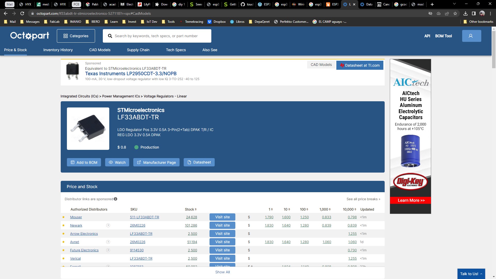Go to CAD Models section tab
The width and height of the screenshot is (496, 279).
[x=100, y=50]
